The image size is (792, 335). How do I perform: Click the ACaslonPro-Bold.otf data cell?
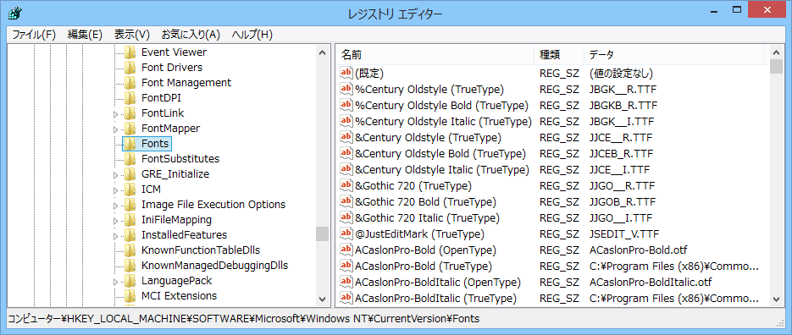[x=639, y=250]
